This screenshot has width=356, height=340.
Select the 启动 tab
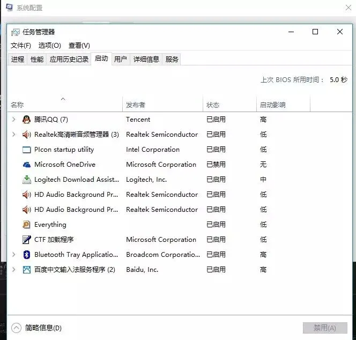click(x=101, y=58)
